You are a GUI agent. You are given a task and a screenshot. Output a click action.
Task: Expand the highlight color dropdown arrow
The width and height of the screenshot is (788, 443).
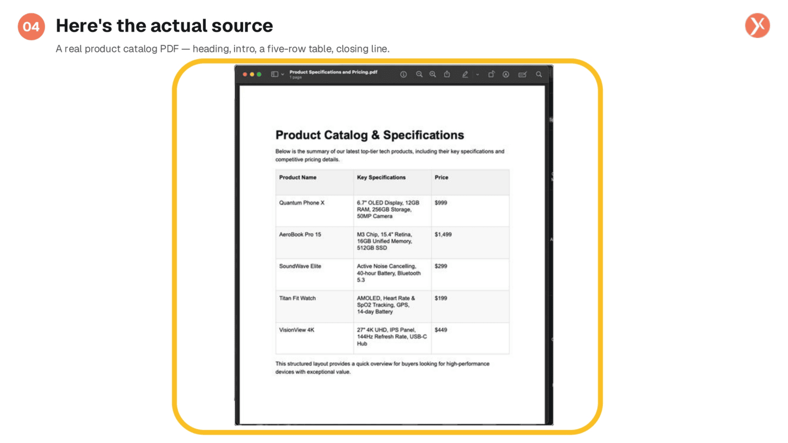point(477,75)
